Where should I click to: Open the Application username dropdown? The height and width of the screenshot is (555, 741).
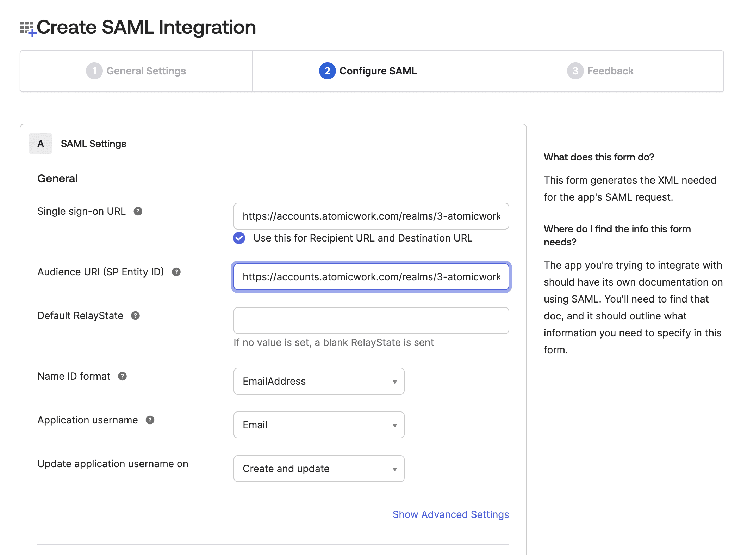[x=319, y=425]
